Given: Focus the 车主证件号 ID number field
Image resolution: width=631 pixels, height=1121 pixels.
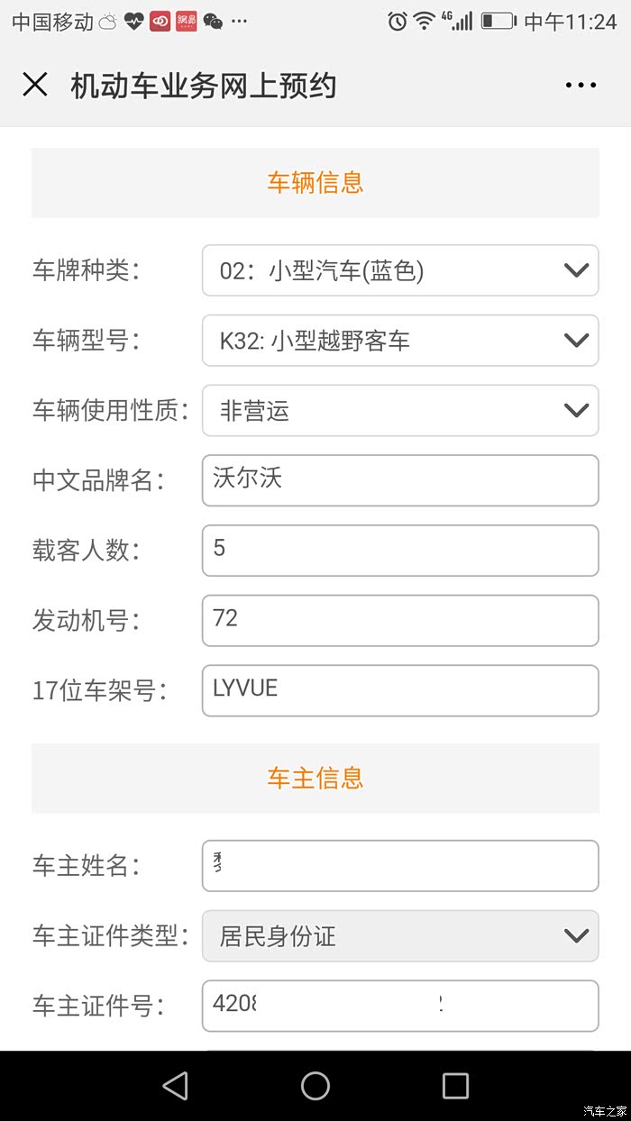Looking at the screenshot, I should click(x=400, y=1006).
